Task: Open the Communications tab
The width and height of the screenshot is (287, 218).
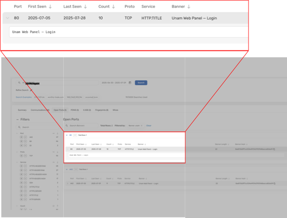Action: click(x=40, y=110)
